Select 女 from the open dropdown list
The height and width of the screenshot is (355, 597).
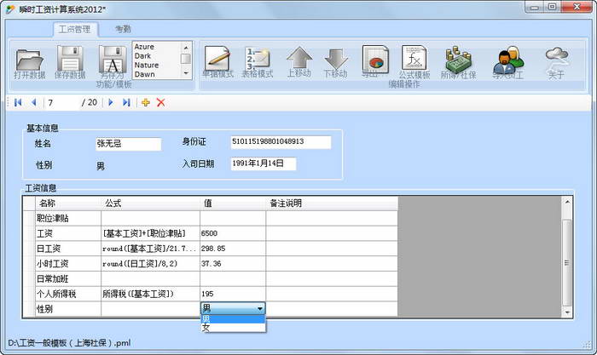click(x=233, y=327)
